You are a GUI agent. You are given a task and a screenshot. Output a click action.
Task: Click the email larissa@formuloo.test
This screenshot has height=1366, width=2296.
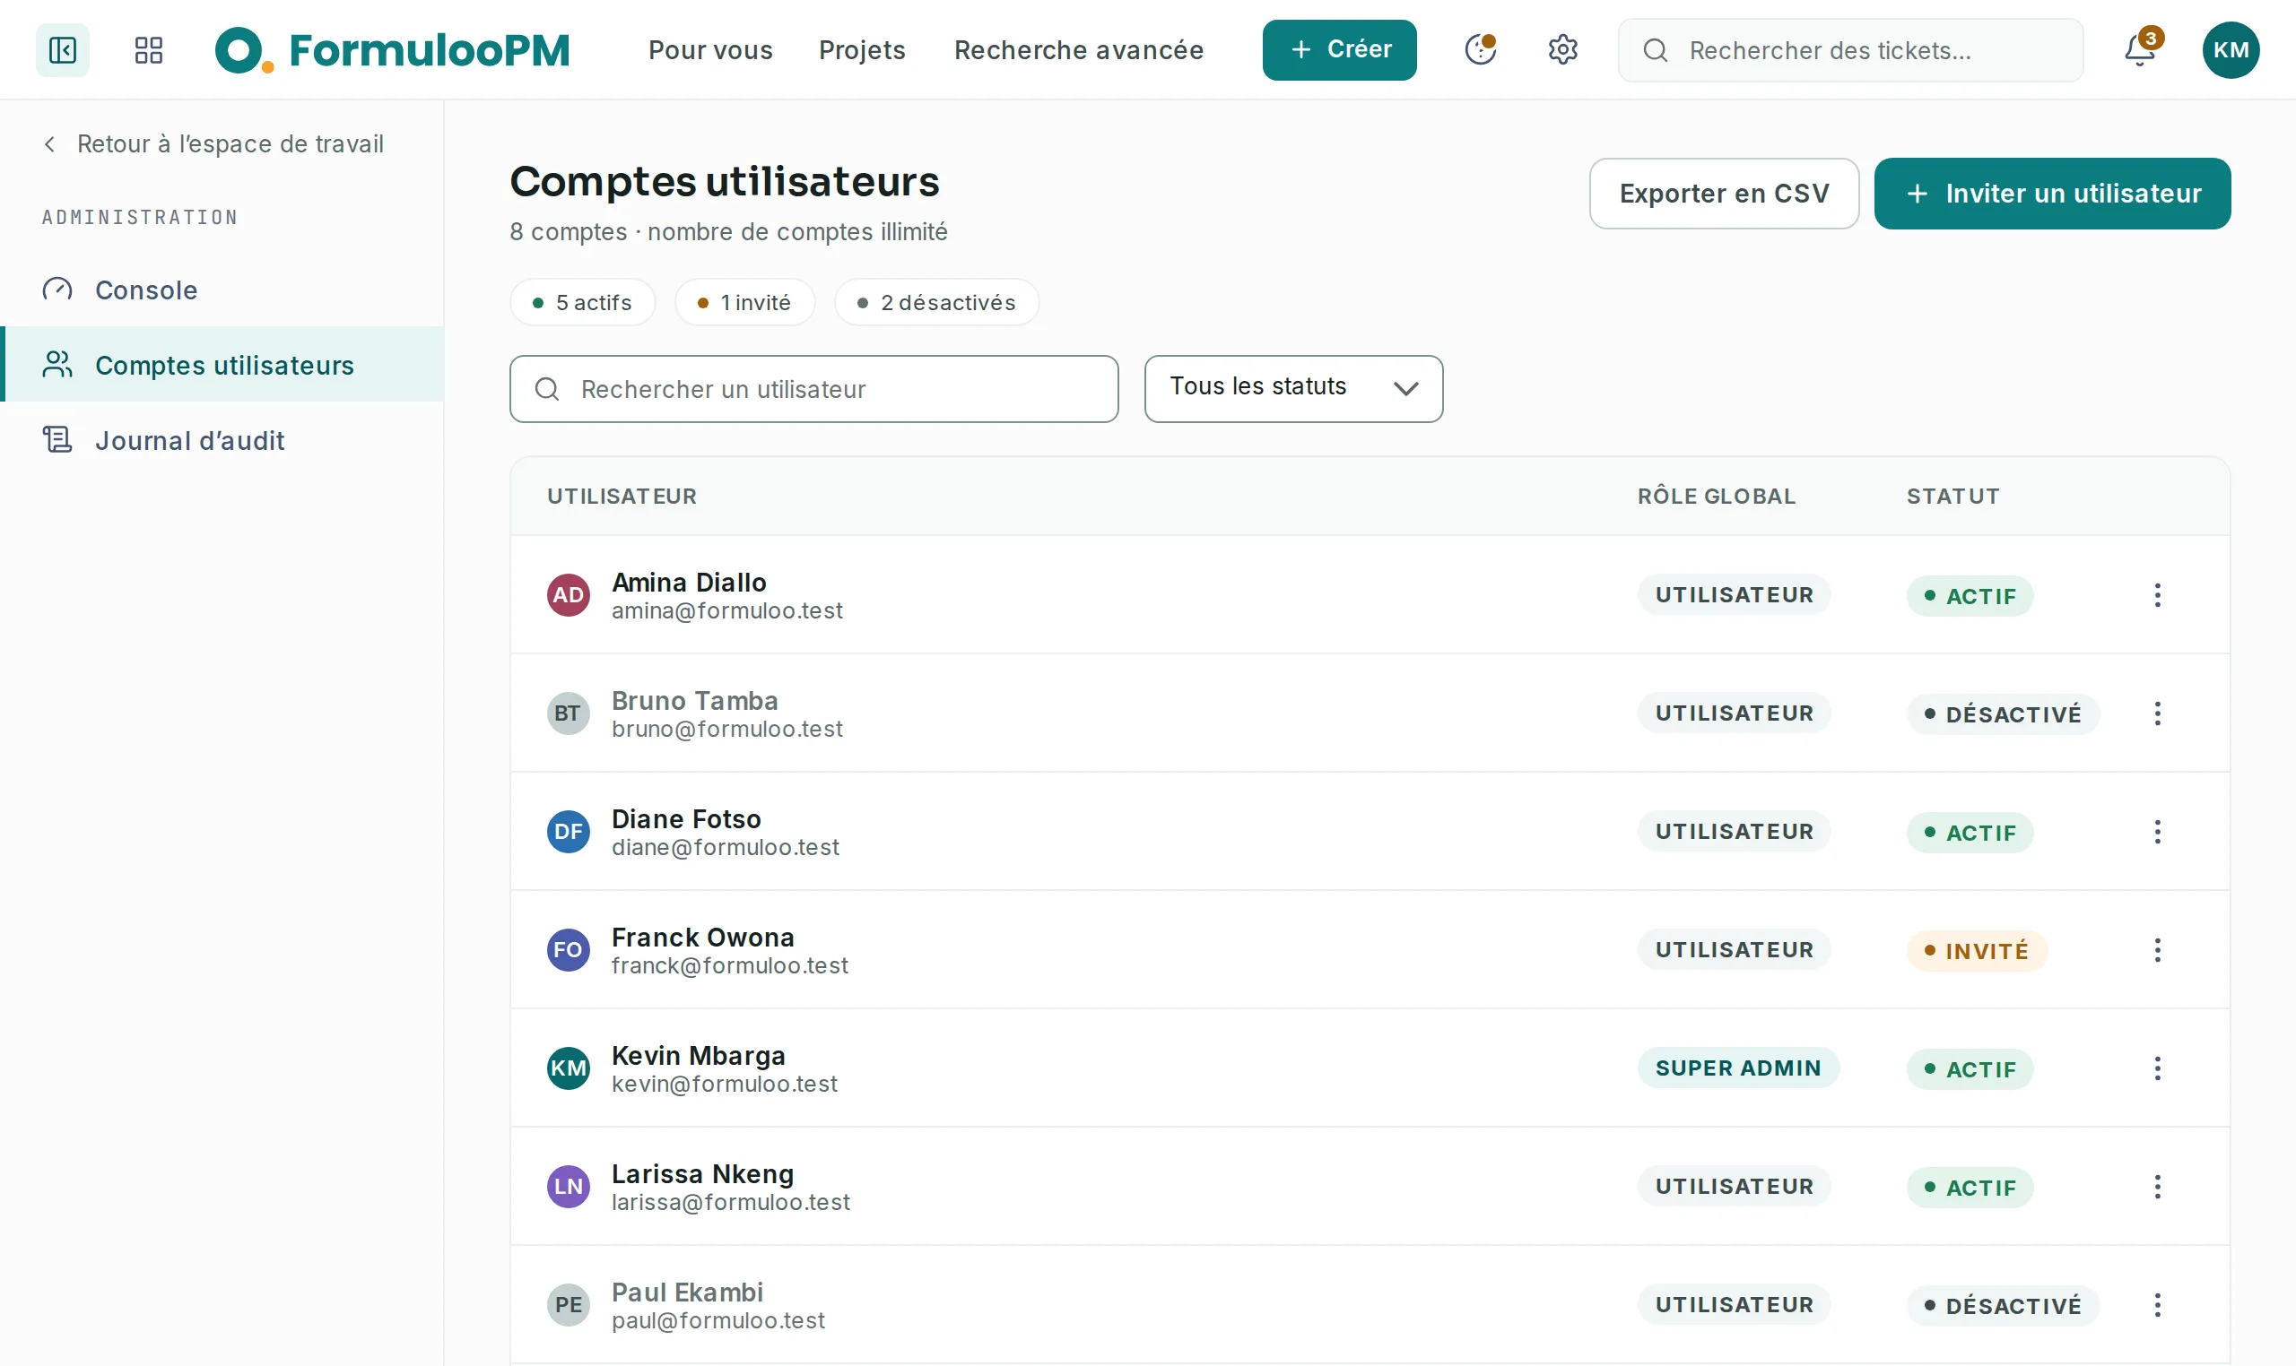point(730,1202)
